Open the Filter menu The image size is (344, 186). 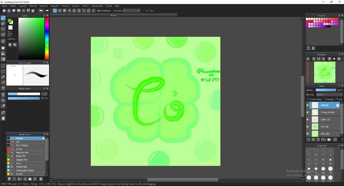(33, 6)
